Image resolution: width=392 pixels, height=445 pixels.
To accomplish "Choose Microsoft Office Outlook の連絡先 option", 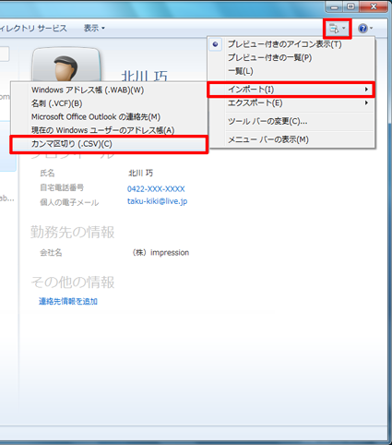I will click(x=109, y=117).
